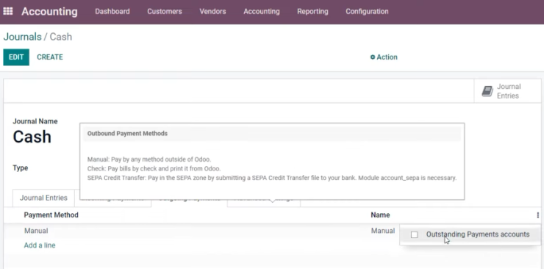
Task: Click the Action gear icon
Action: tap(373, 57)
